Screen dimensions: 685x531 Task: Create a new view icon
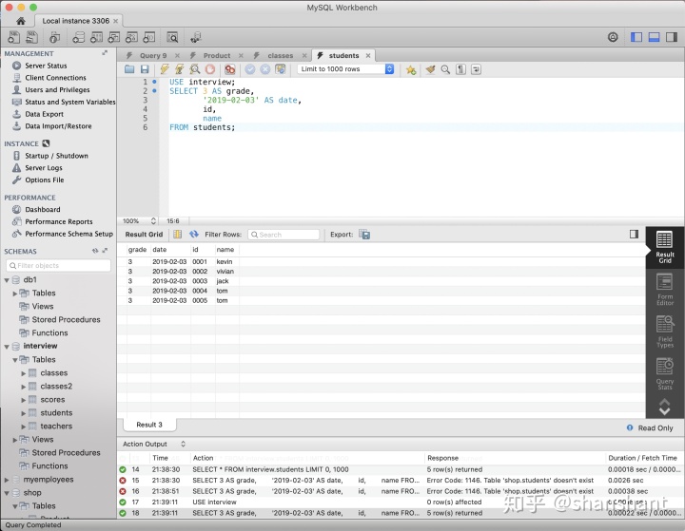(113, 38)
